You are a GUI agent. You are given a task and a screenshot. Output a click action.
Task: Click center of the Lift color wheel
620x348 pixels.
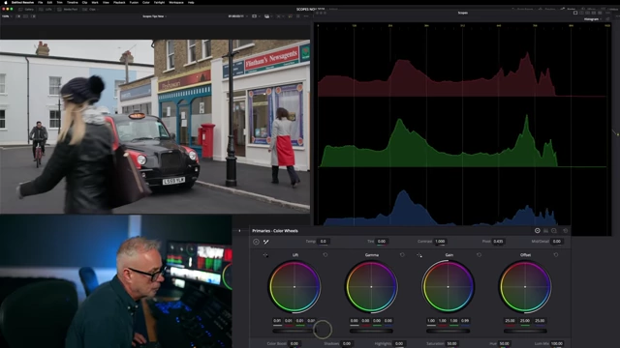294,287
